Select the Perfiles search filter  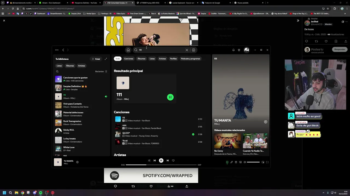coord(173,59)
